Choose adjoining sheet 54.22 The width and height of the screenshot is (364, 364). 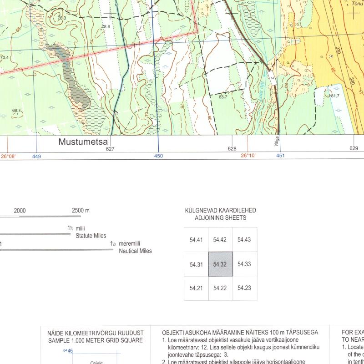[220, 288]
